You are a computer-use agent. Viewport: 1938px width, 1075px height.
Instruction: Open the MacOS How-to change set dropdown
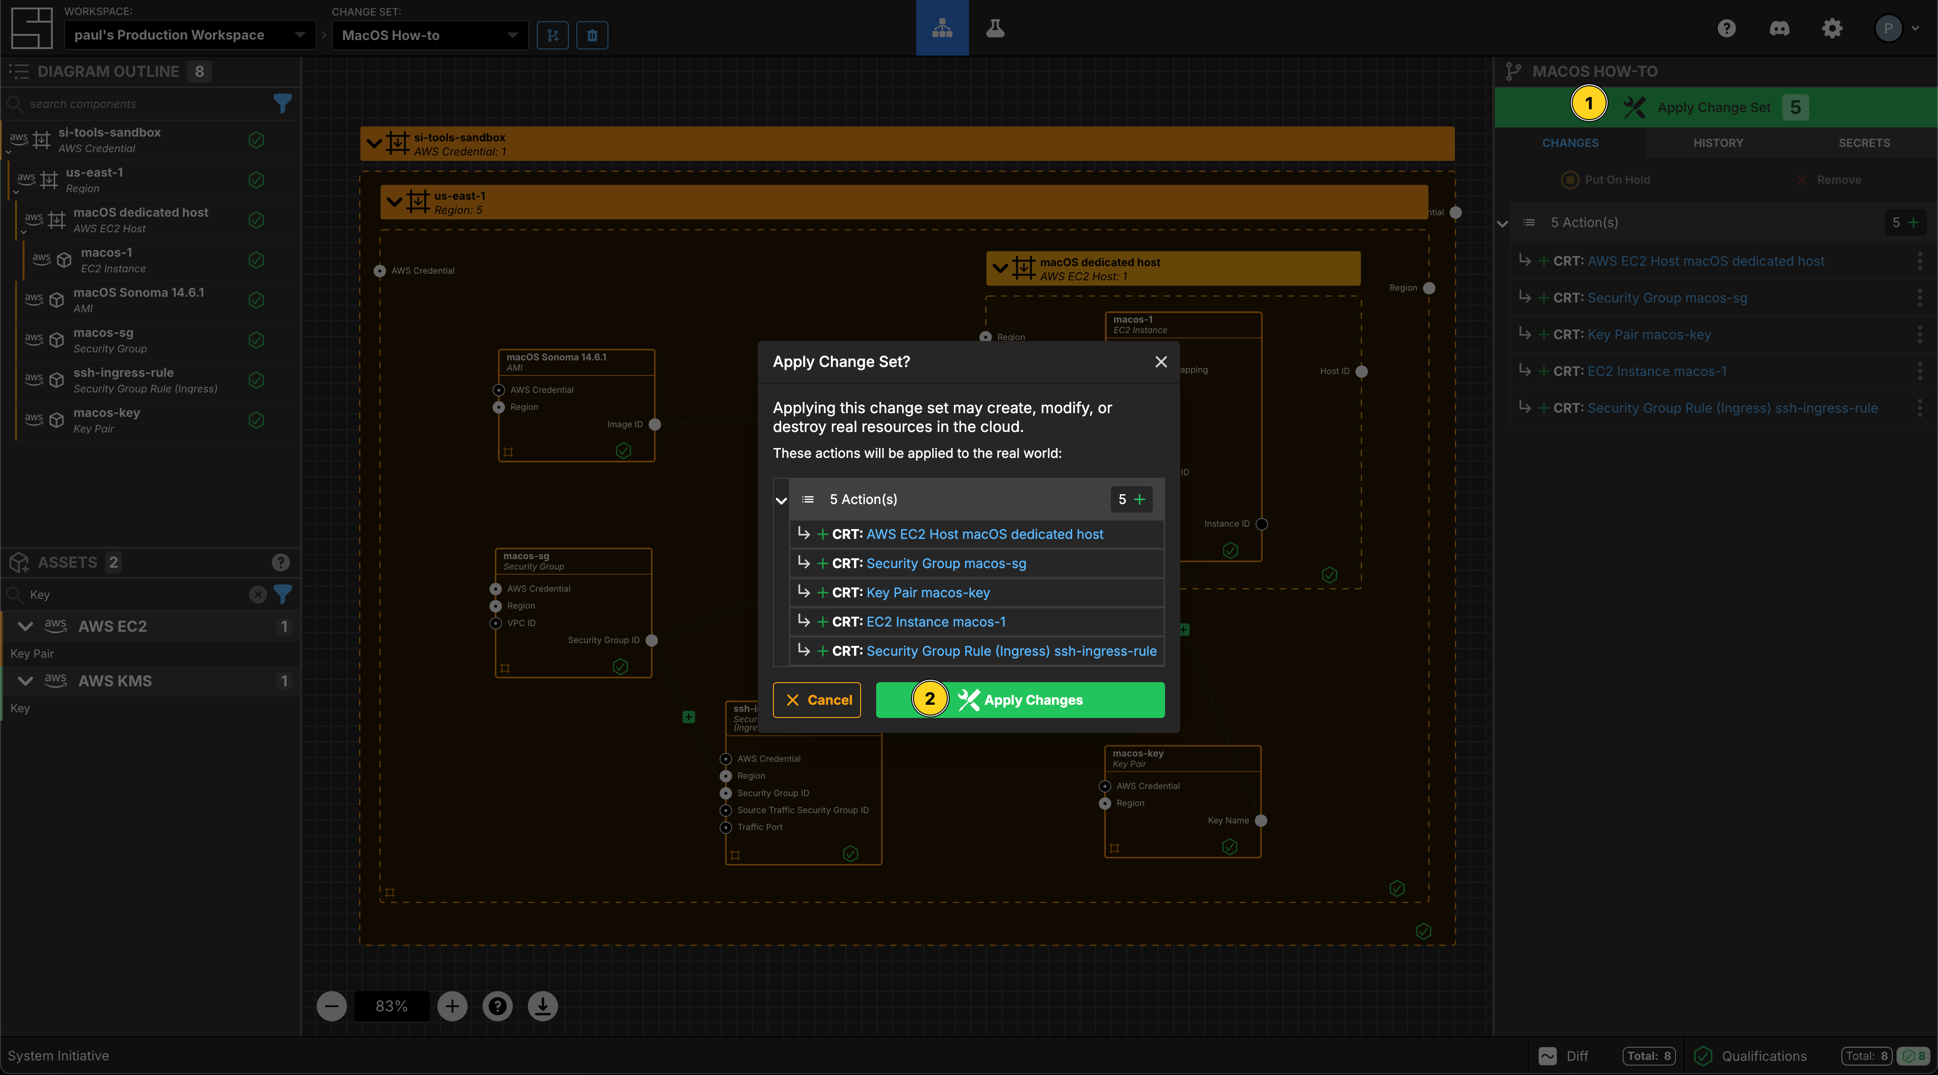pyautogui.click(x=430, y=35)
